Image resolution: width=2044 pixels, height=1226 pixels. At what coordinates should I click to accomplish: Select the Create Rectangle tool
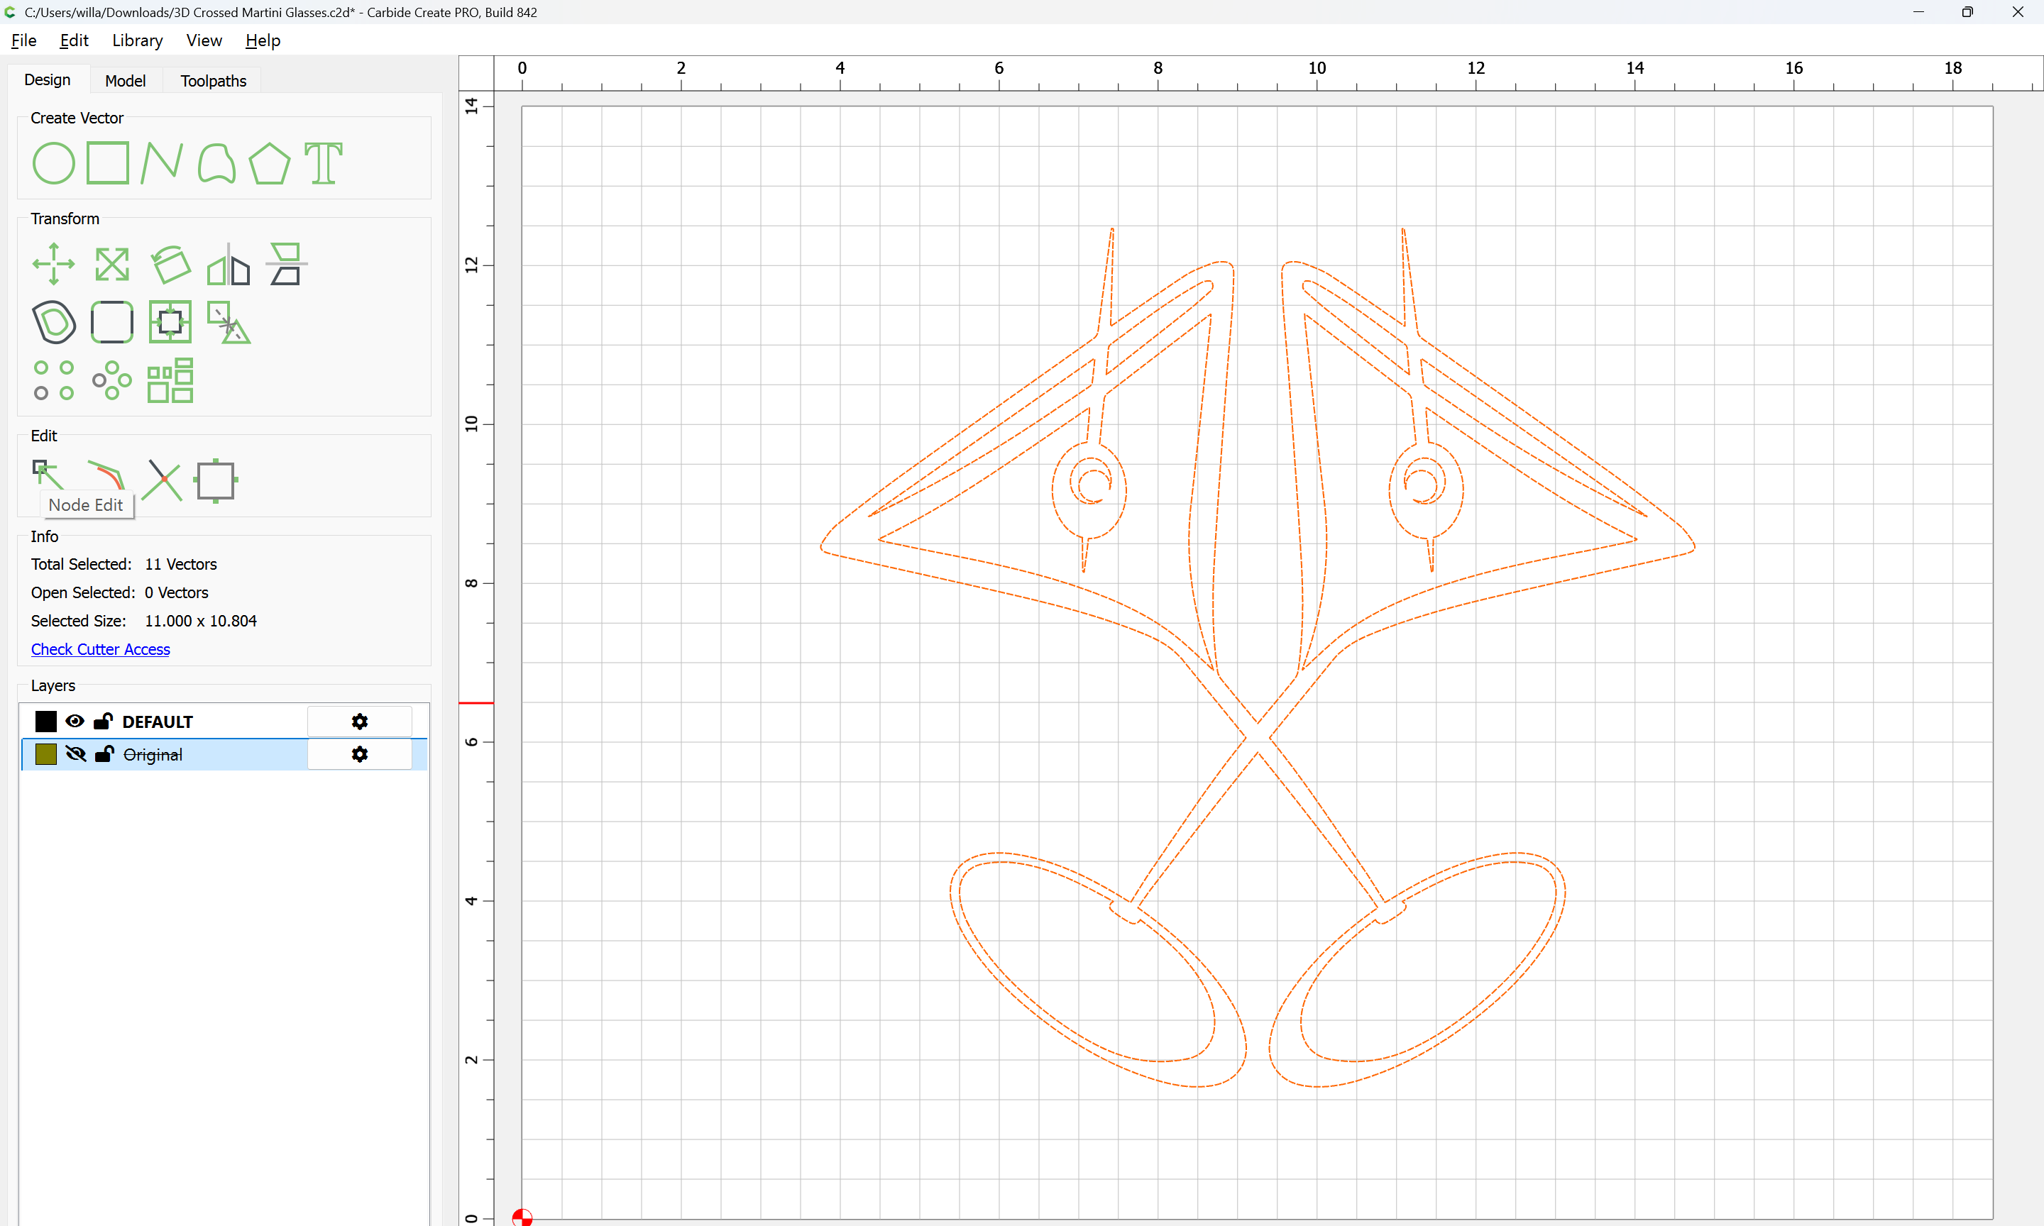[x=107, y=162]
